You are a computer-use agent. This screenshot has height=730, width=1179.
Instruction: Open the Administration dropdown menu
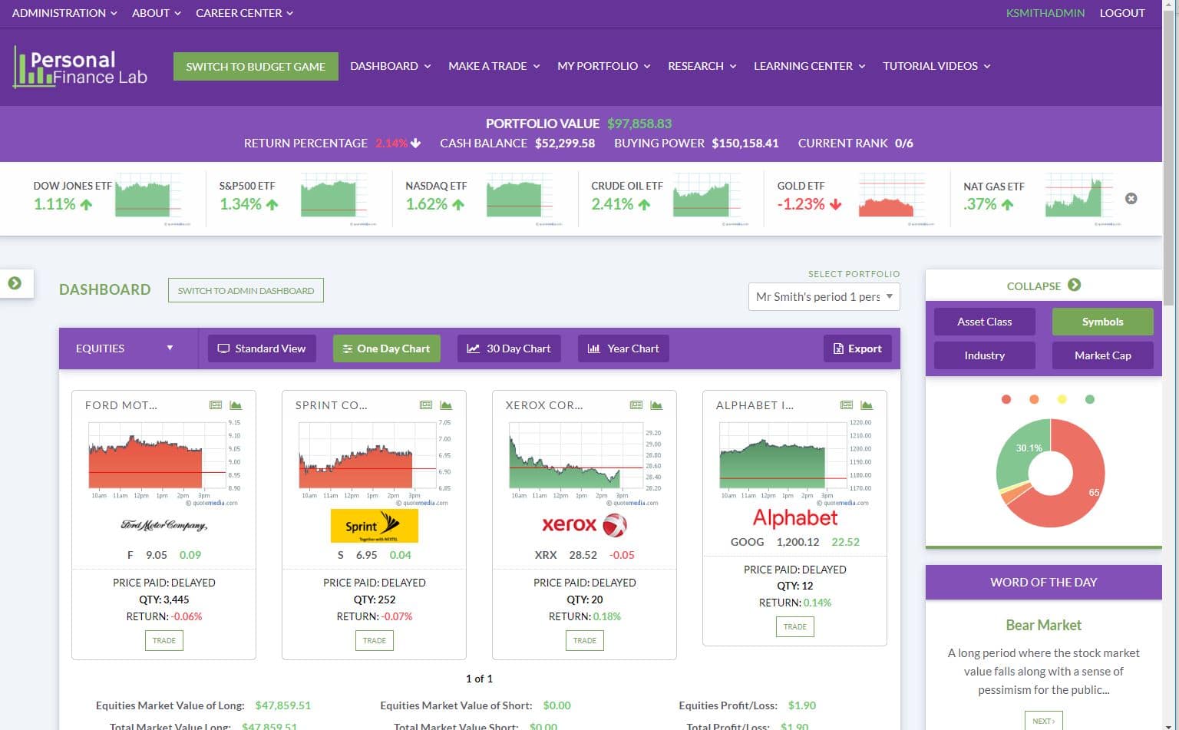click(x=64, y=13)
